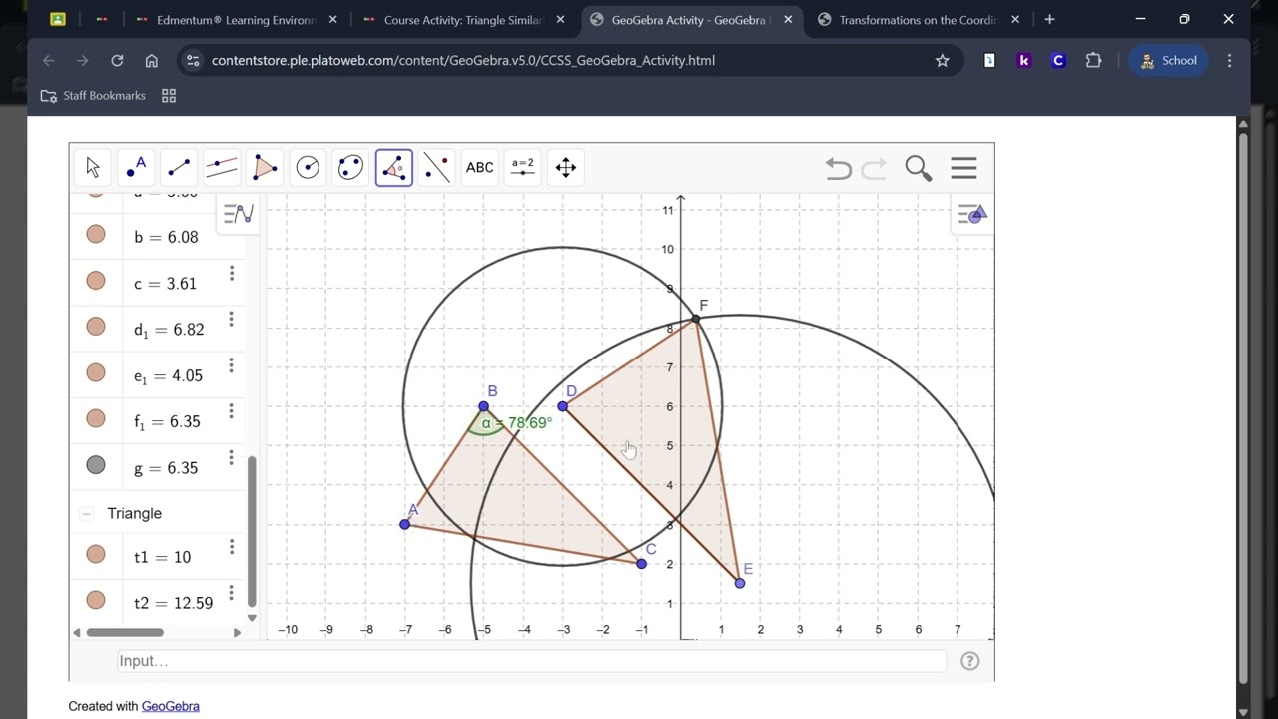The image size is (1278, 719).
Task: Toggle visibility of g = 6.35
Action: coord(96,465)
